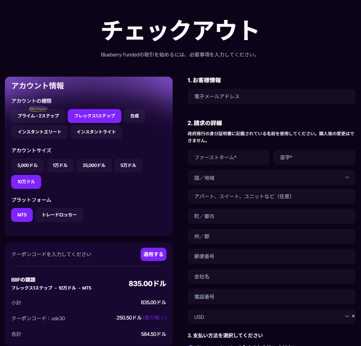Click the 2. 請求の詳細 heading
Screen dimensions: 361x346
coord(205,123)
